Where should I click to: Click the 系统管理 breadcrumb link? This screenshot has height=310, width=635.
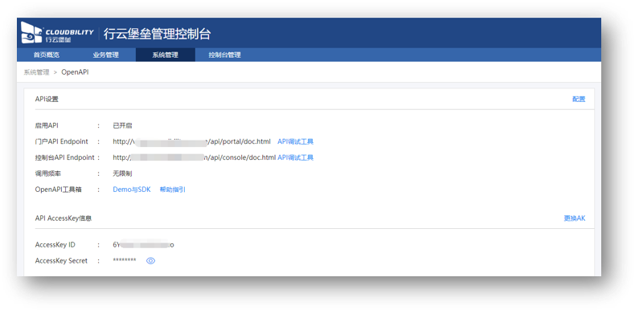(x=36, y=72)
